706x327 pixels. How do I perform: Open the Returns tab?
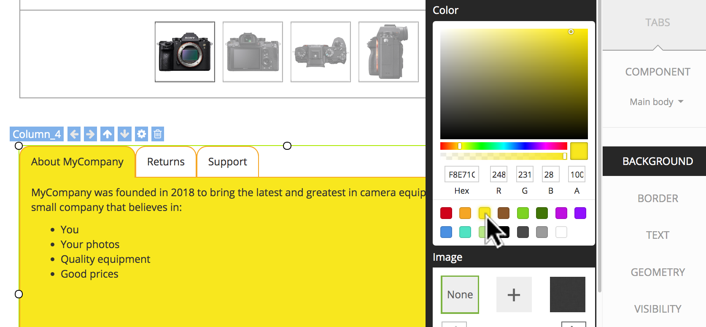click(166, 162)
